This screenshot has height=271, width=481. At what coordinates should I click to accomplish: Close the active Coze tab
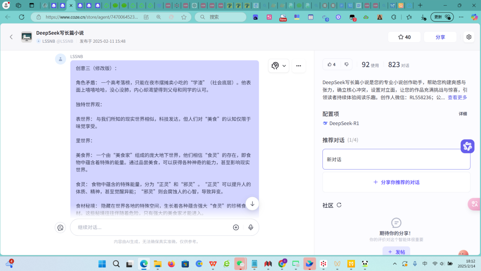(x=71, y=5)
